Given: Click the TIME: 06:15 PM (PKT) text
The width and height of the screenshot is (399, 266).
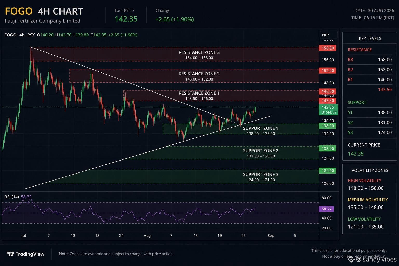Looking at the screenshot, I should [x=373, y=18].
